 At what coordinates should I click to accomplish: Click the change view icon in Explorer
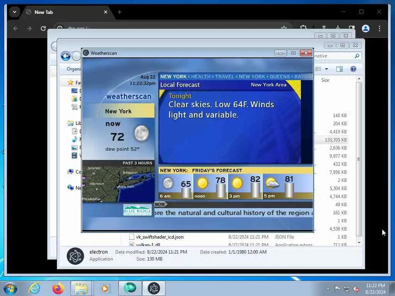[x=318, y=69]
